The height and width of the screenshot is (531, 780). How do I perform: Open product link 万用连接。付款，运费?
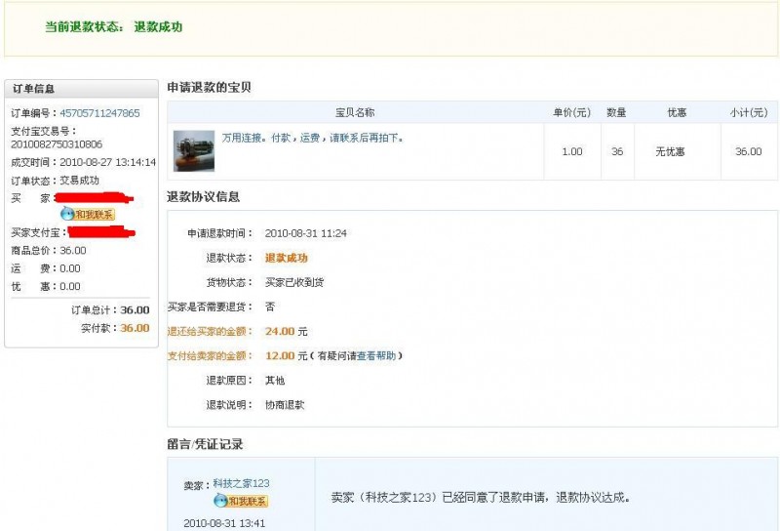(x=312, y=138)
